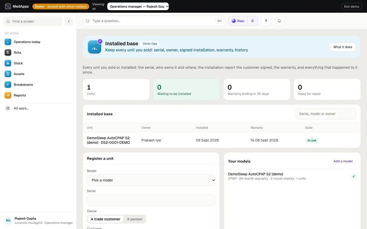Click the Exit demo button

[351, 6]
